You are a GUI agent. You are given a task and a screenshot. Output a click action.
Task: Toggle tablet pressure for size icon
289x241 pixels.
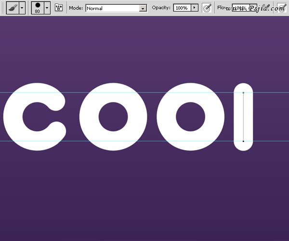tap(281, 8)
